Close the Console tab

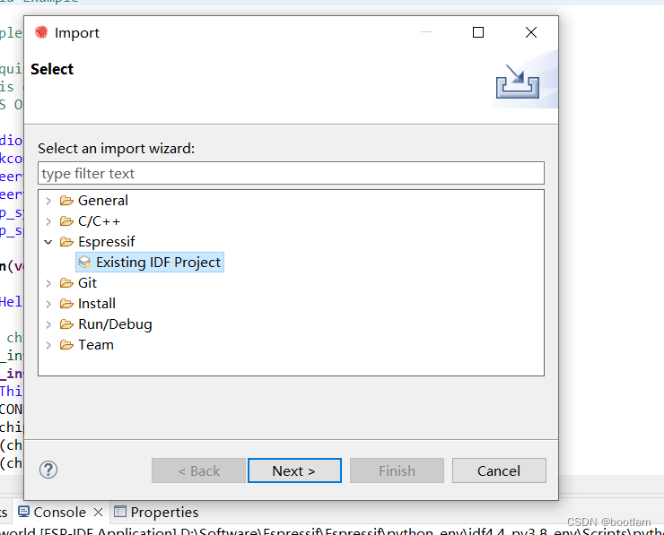click(x=98, y=513)
